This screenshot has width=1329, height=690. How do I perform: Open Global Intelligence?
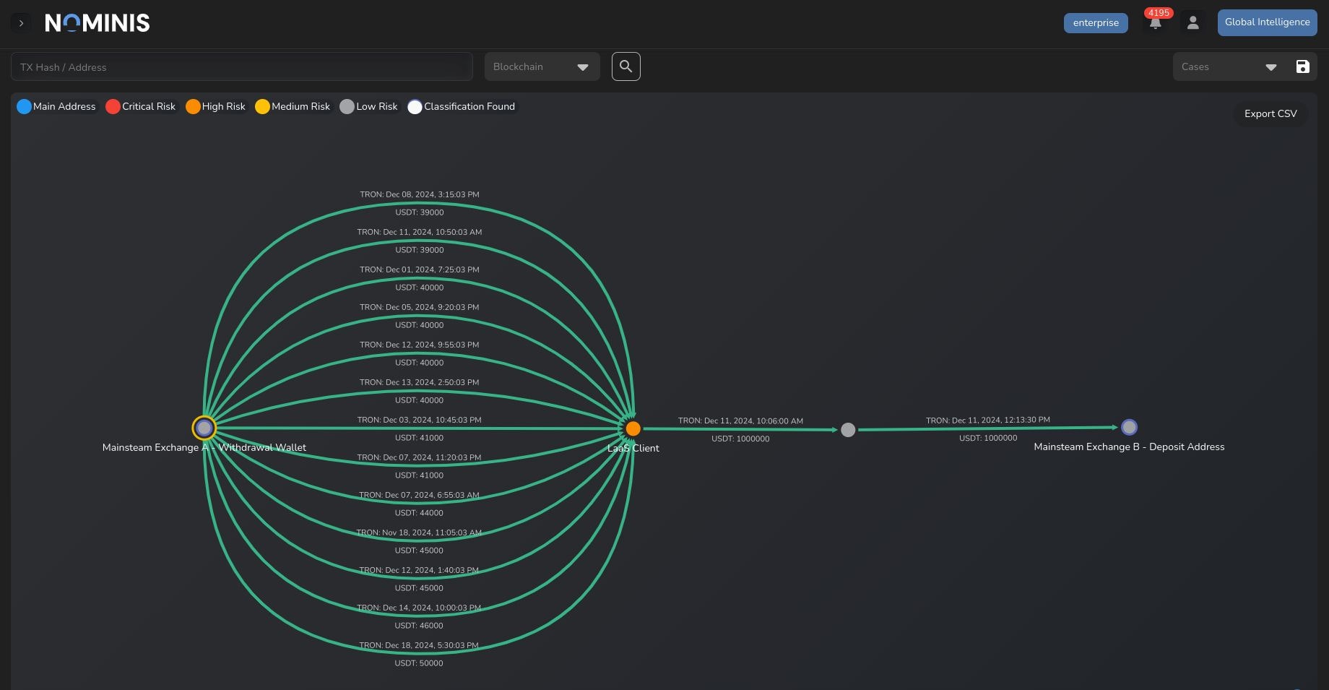pyautogui.click(x=1267, y=22)
